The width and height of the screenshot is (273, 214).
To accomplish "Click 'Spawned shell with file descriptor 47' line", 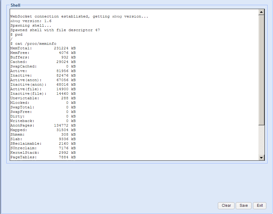I will 55,30.
